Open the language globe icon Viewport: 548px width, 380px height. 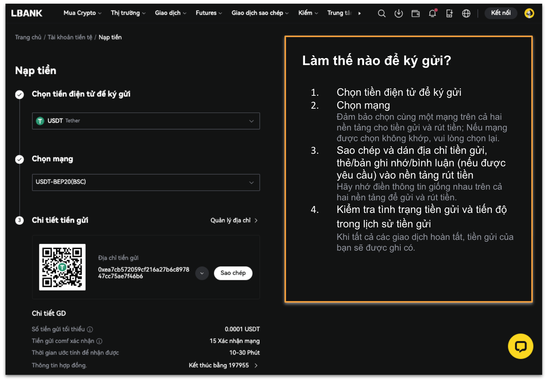[x=466, y=14]
